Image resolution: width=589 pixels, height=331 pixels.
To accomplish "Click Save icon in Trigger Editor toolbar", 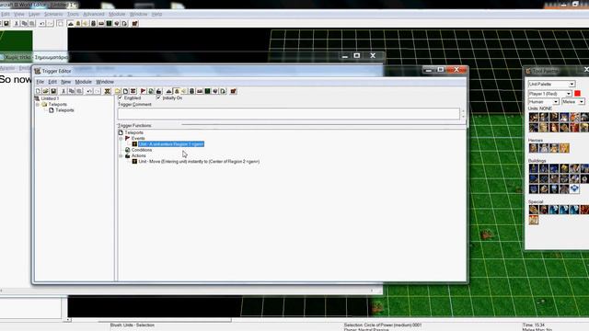I will point(53,91).
